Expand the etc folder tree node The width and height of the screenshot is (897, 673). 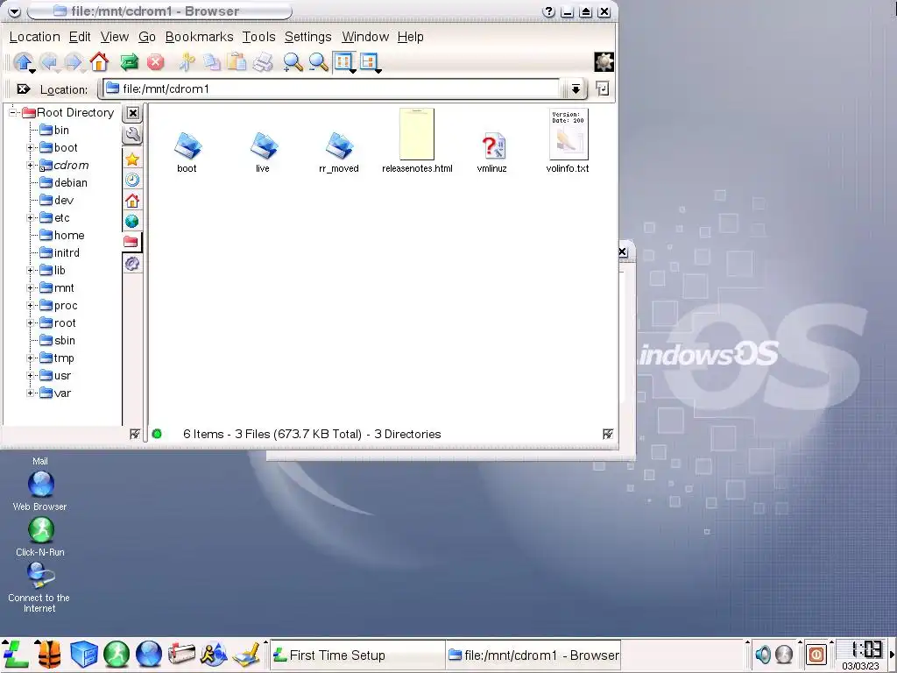tap(31, 218)
